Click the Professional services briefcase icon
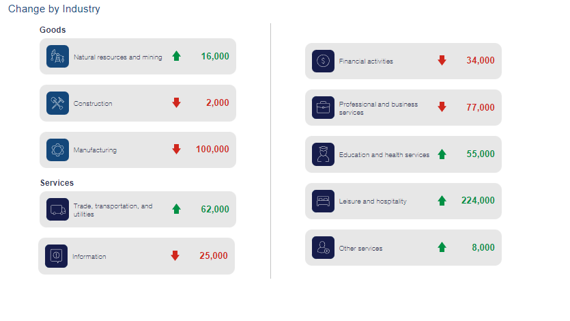 [x=323, y=108]
